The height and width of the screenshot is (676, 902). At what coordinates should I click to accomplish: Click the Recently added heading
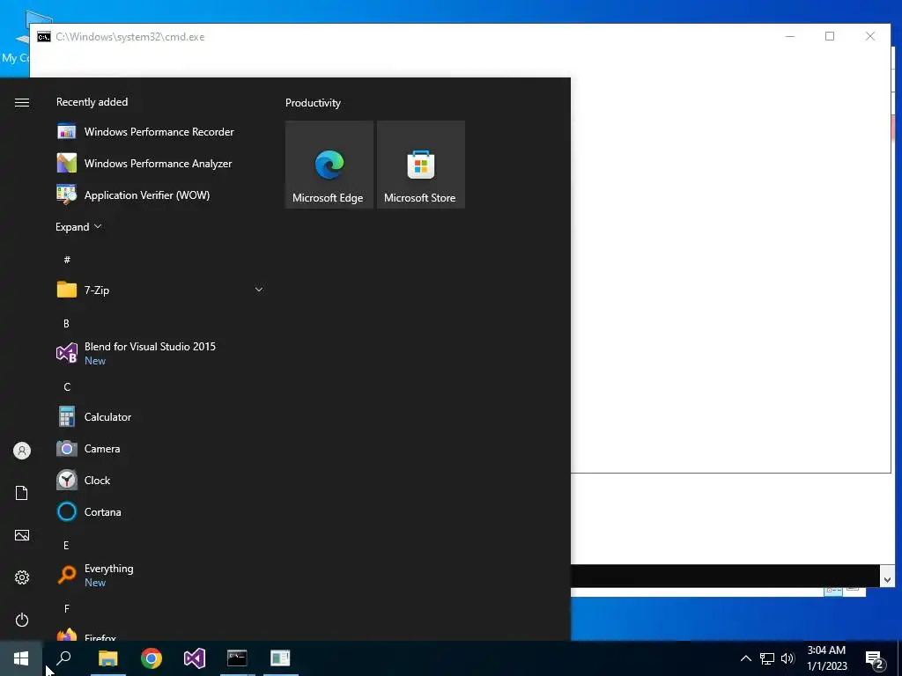tap(92, 102)
